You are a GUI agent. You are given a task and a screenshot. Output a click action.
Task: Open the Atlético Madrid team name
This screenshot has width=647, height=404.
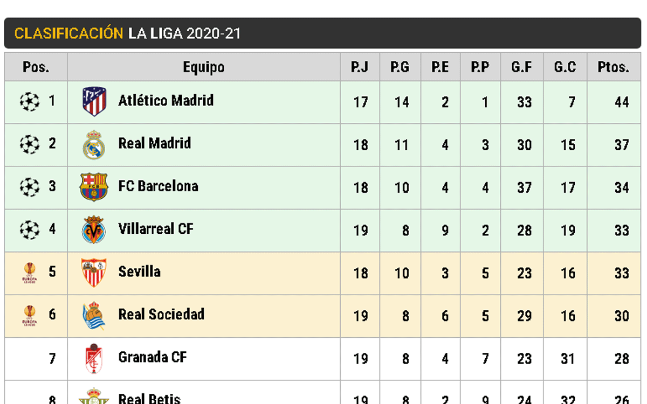click(x=166, y=101)
